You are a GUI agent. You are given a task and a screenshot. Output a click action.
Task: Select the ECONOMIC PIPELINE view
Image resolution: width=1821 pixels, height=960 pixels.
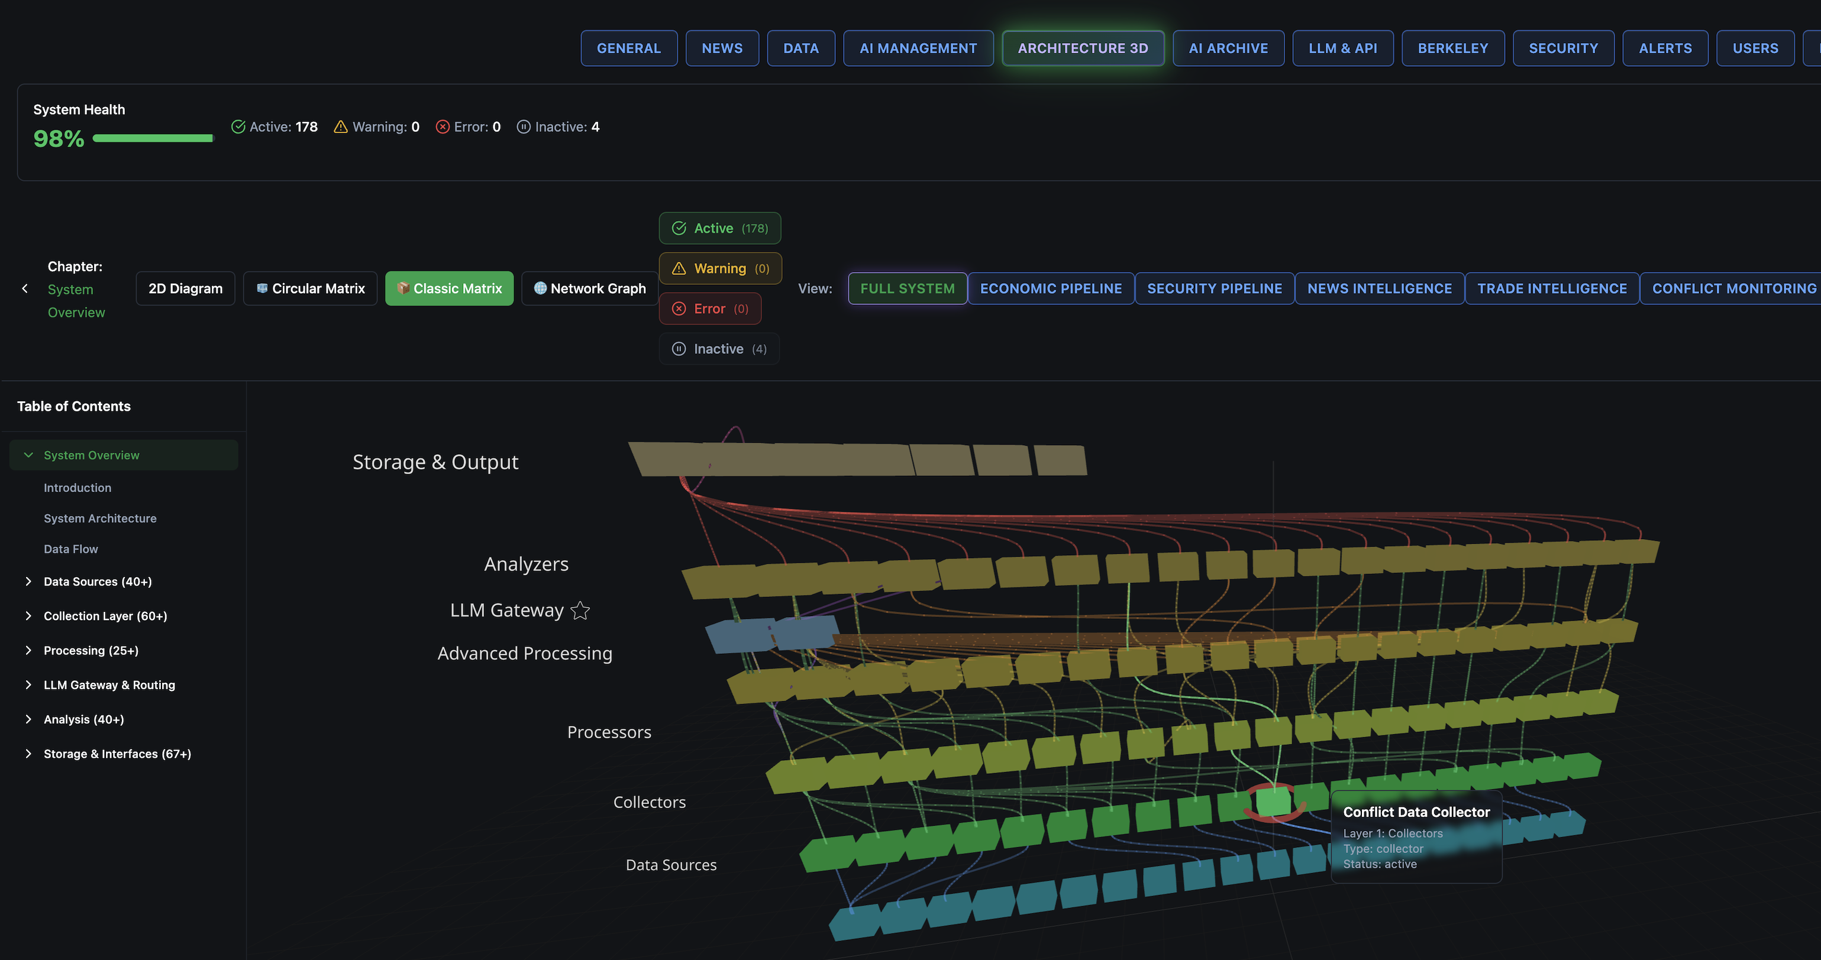pos(1051,288)
